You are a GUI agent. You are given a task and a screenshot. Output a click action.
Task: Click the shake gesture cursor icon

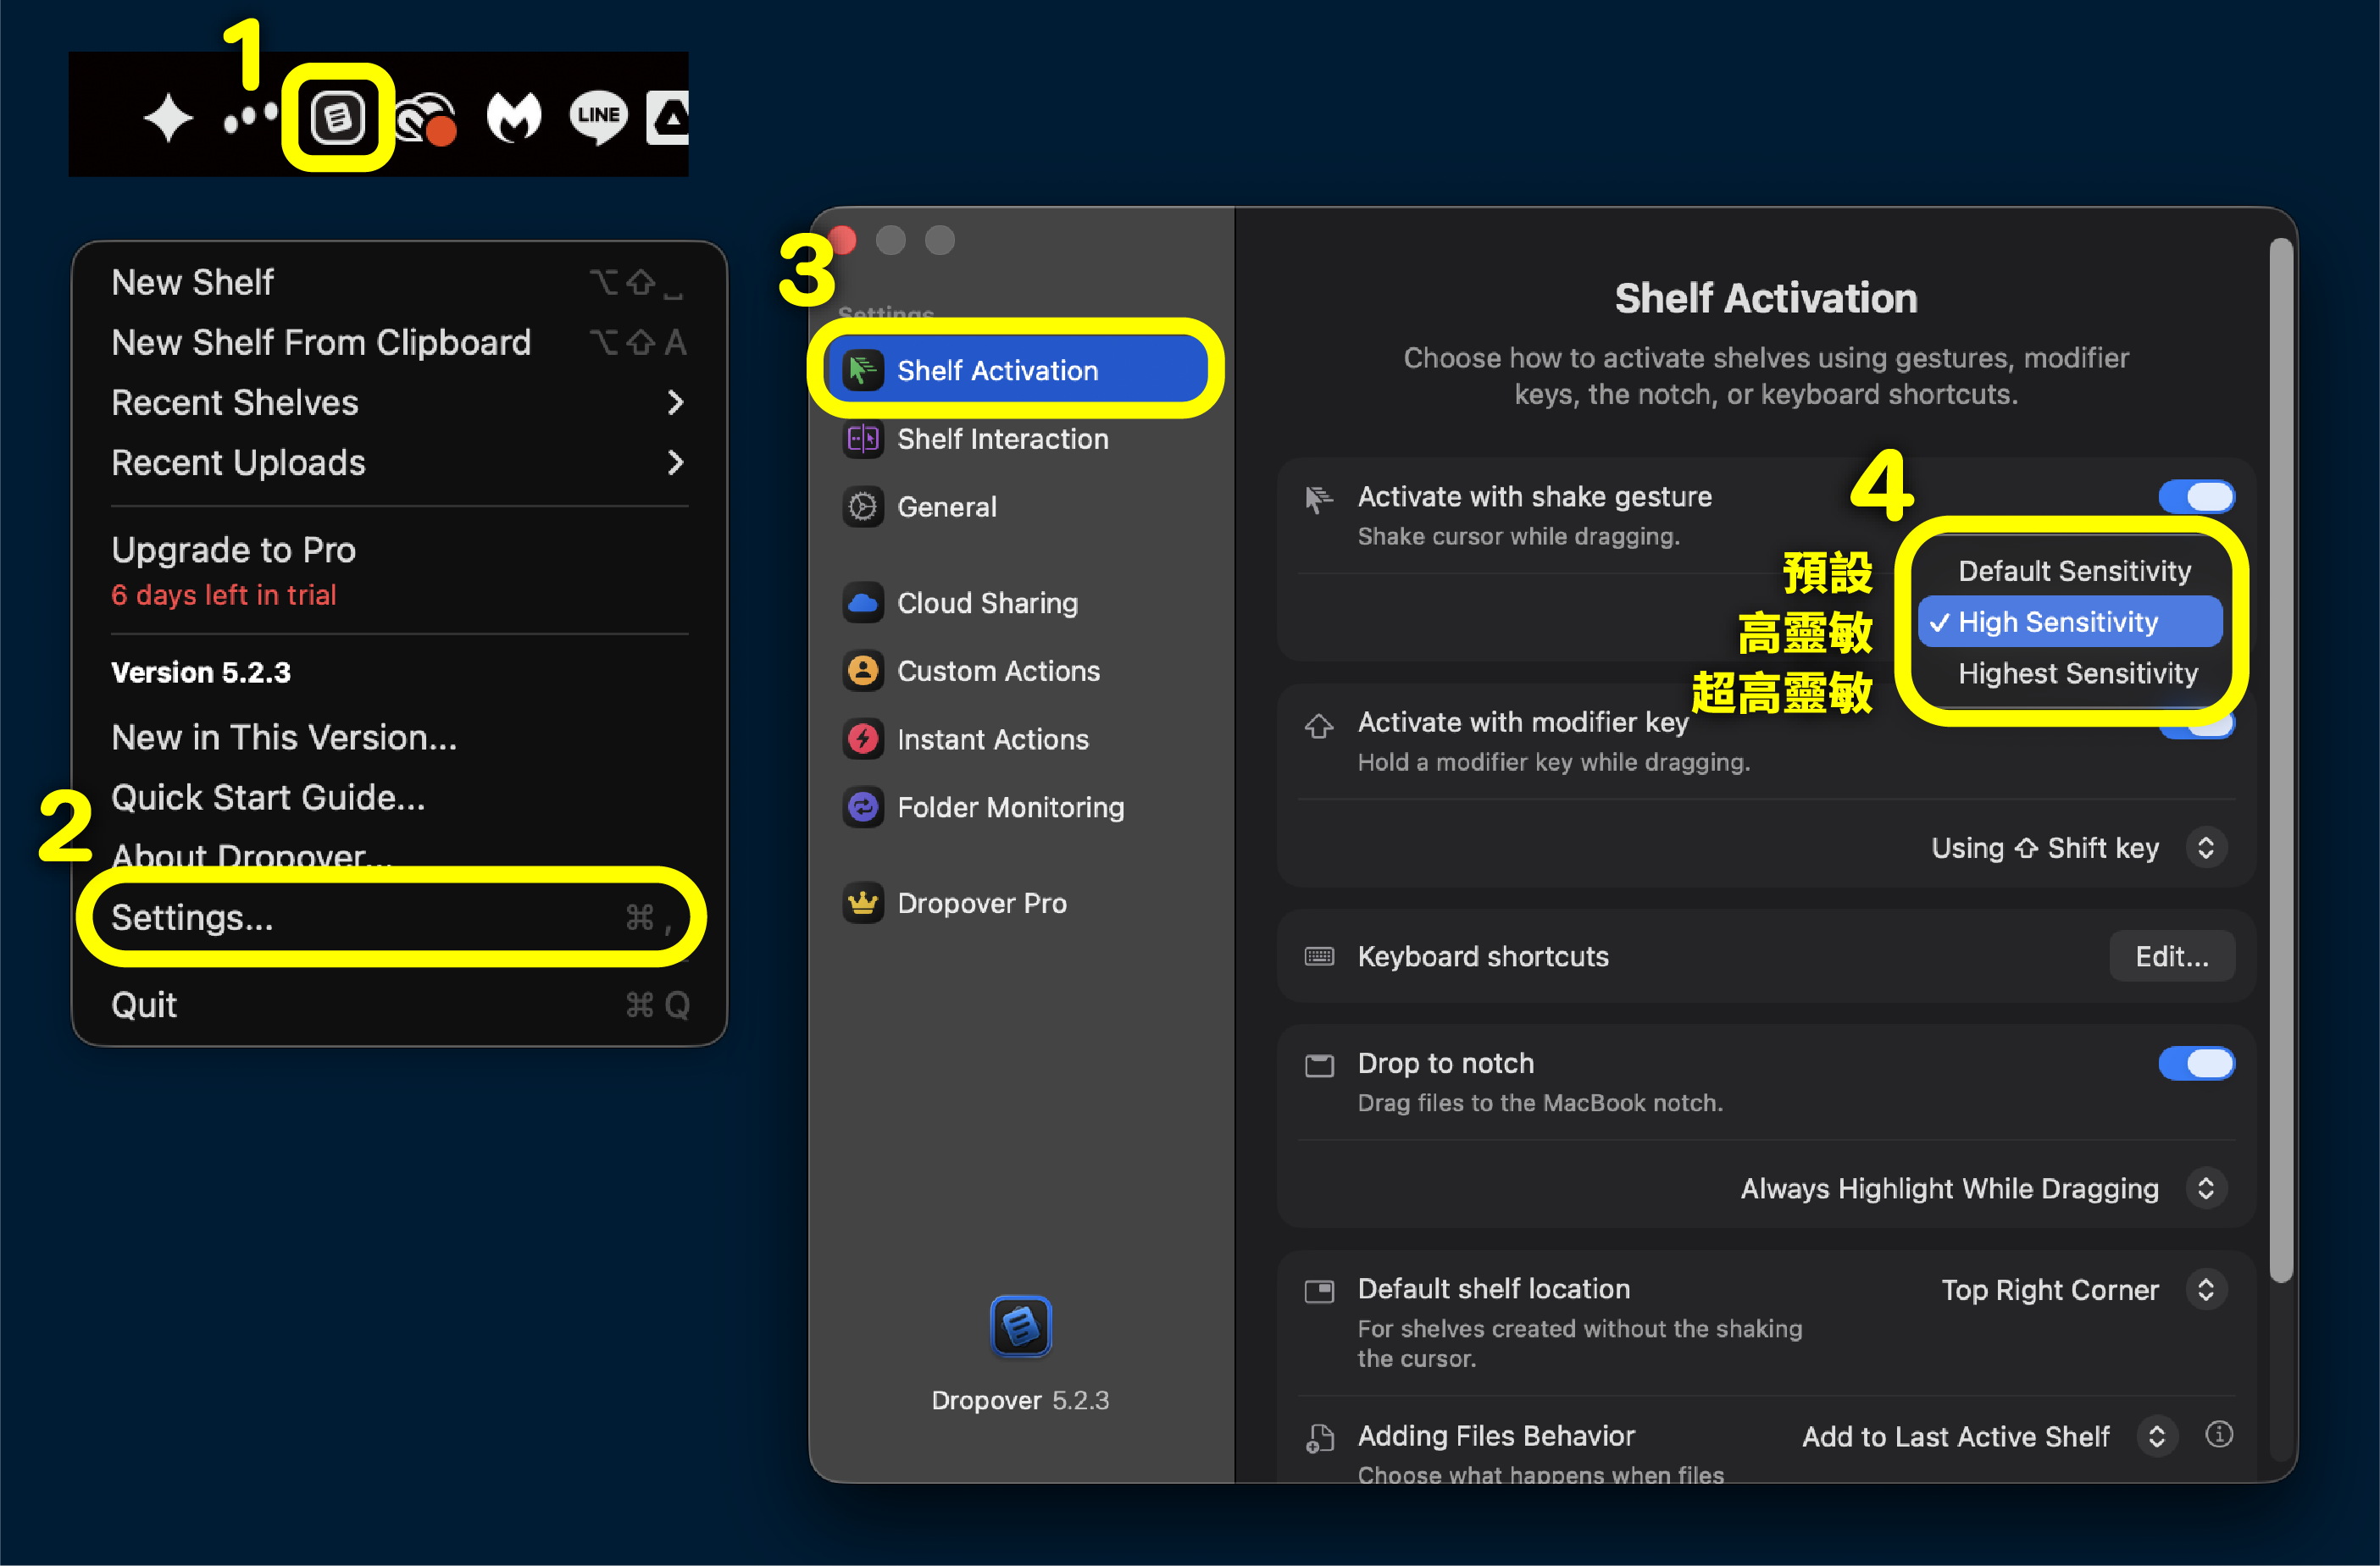(1319, 499)
